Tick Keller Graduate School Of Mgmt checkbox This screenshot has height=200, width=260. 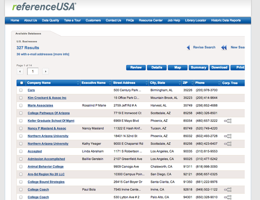pyautogui.click(x=21, y=121)
